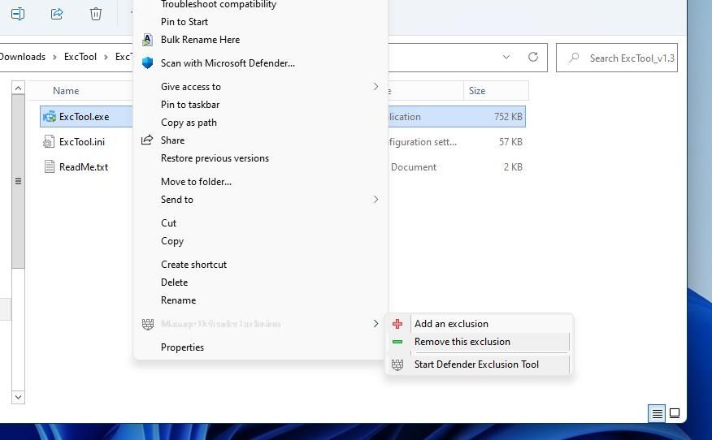Click the search magnifier icon
Viewport: 712px width, 440px height.
574,58
